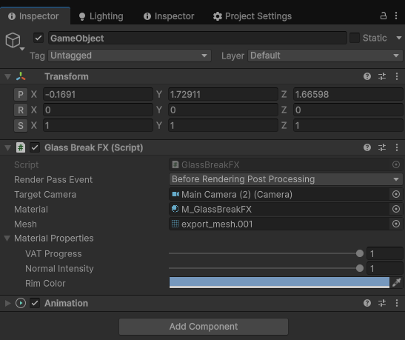This screenshot has height=340, width=405.
Task: Click the export_mesh.001 mesh field
Action: pos(279,224)
